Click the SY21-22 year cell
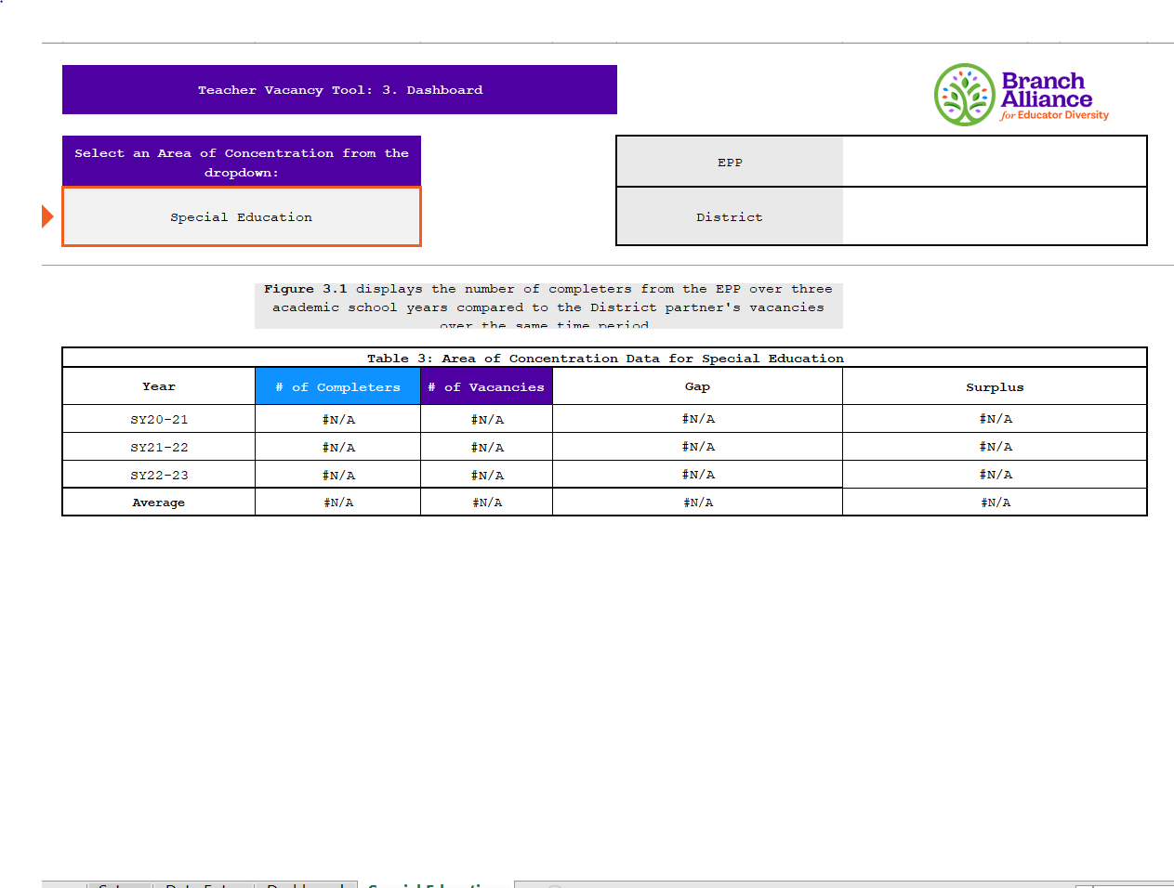This screenshot has height=888, width=1174. 159,447
